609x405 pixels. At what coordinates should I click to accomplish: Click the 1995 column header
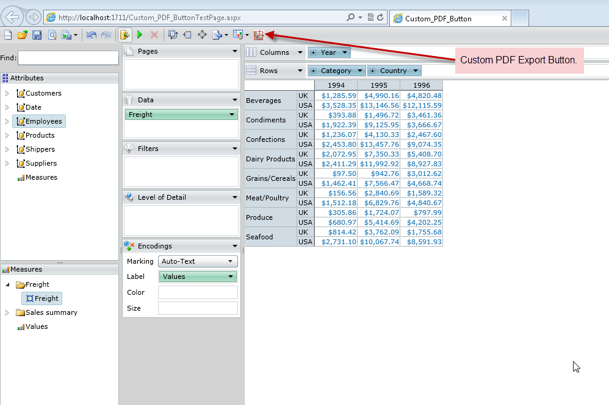click(379, 85)
